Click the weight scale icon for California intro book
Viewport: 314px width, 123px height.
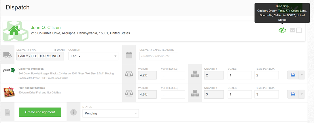pyautogui.click(x=129, y=74)
